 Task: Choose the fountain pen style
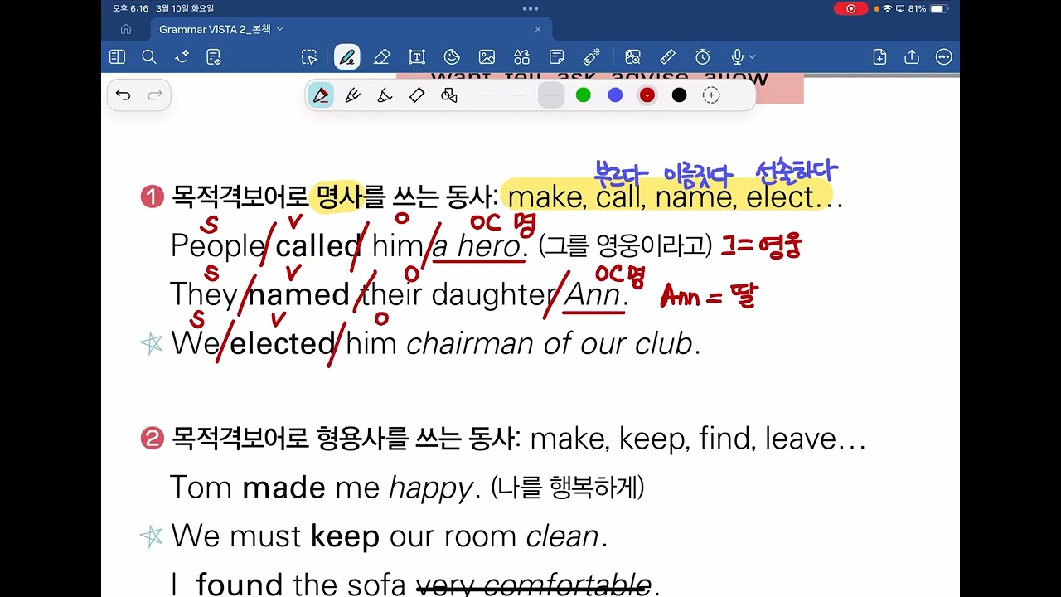point(321,95)
